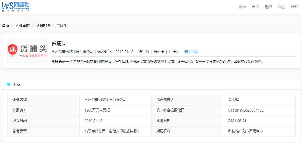Click the 货捕头 heading title

pos(59,43)
